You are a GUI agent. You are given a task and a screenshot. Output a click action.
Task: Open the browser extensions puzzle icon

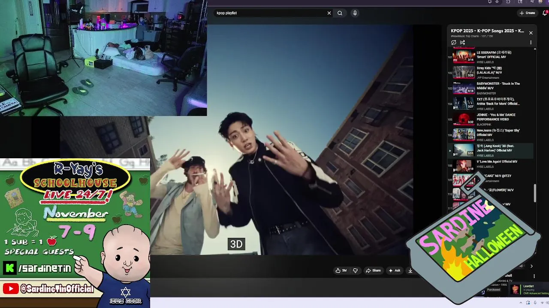pos(508,2)
